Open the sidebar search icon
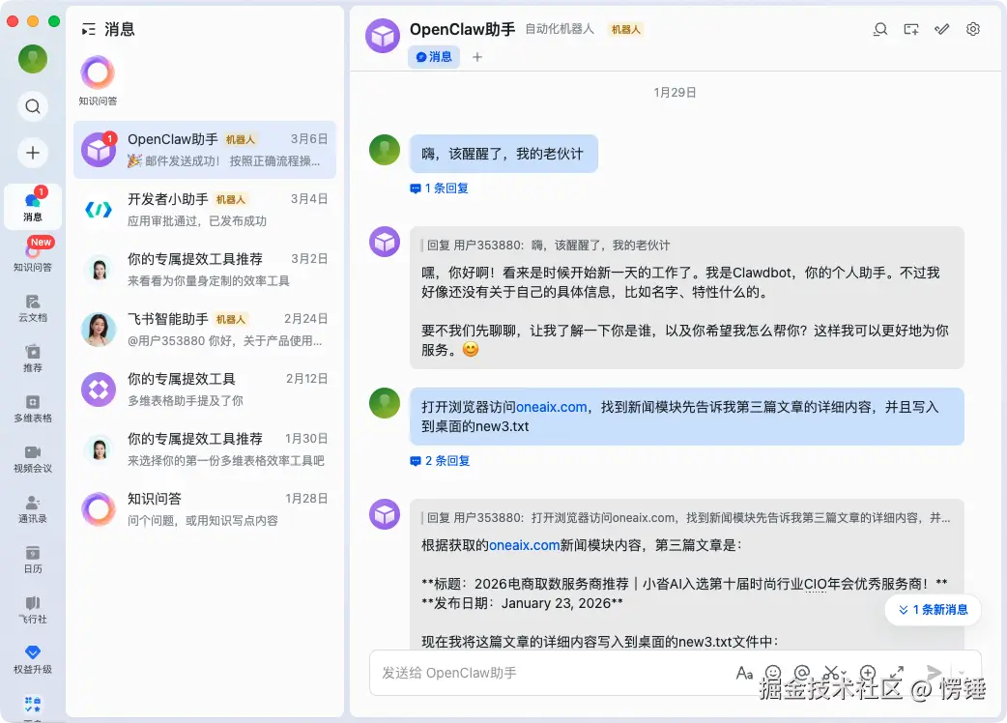1007x723 pixels. [33, 106]
